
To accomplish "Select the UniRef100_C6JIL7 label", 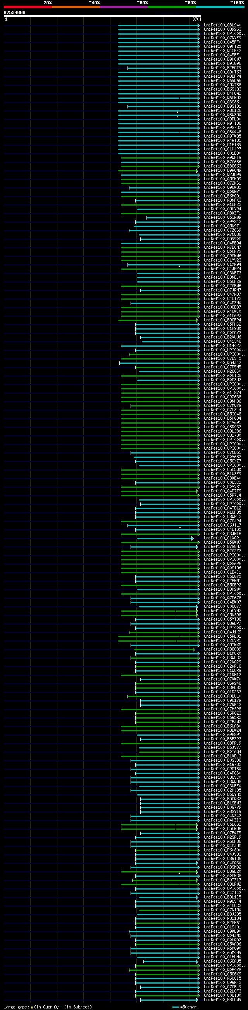I will [x=222, y=525].
